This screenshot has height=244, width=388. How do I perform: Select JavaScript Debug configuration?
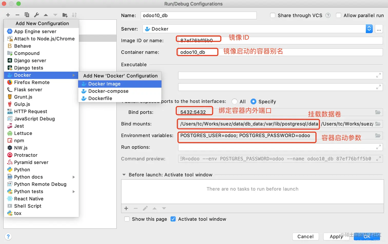[x=41, y=119]
